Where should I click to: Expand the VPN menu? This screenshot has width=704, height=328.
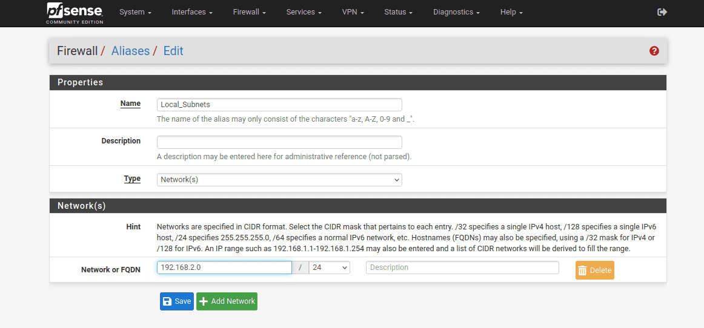pyautogui.click(x=353, y=12)
